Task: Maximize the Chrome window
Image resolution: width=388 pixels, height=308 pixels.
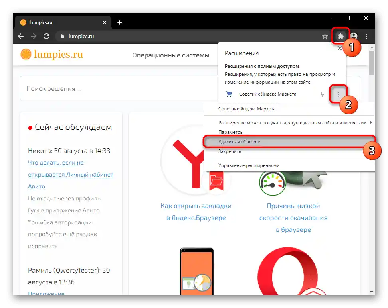Action: [347, 18]
